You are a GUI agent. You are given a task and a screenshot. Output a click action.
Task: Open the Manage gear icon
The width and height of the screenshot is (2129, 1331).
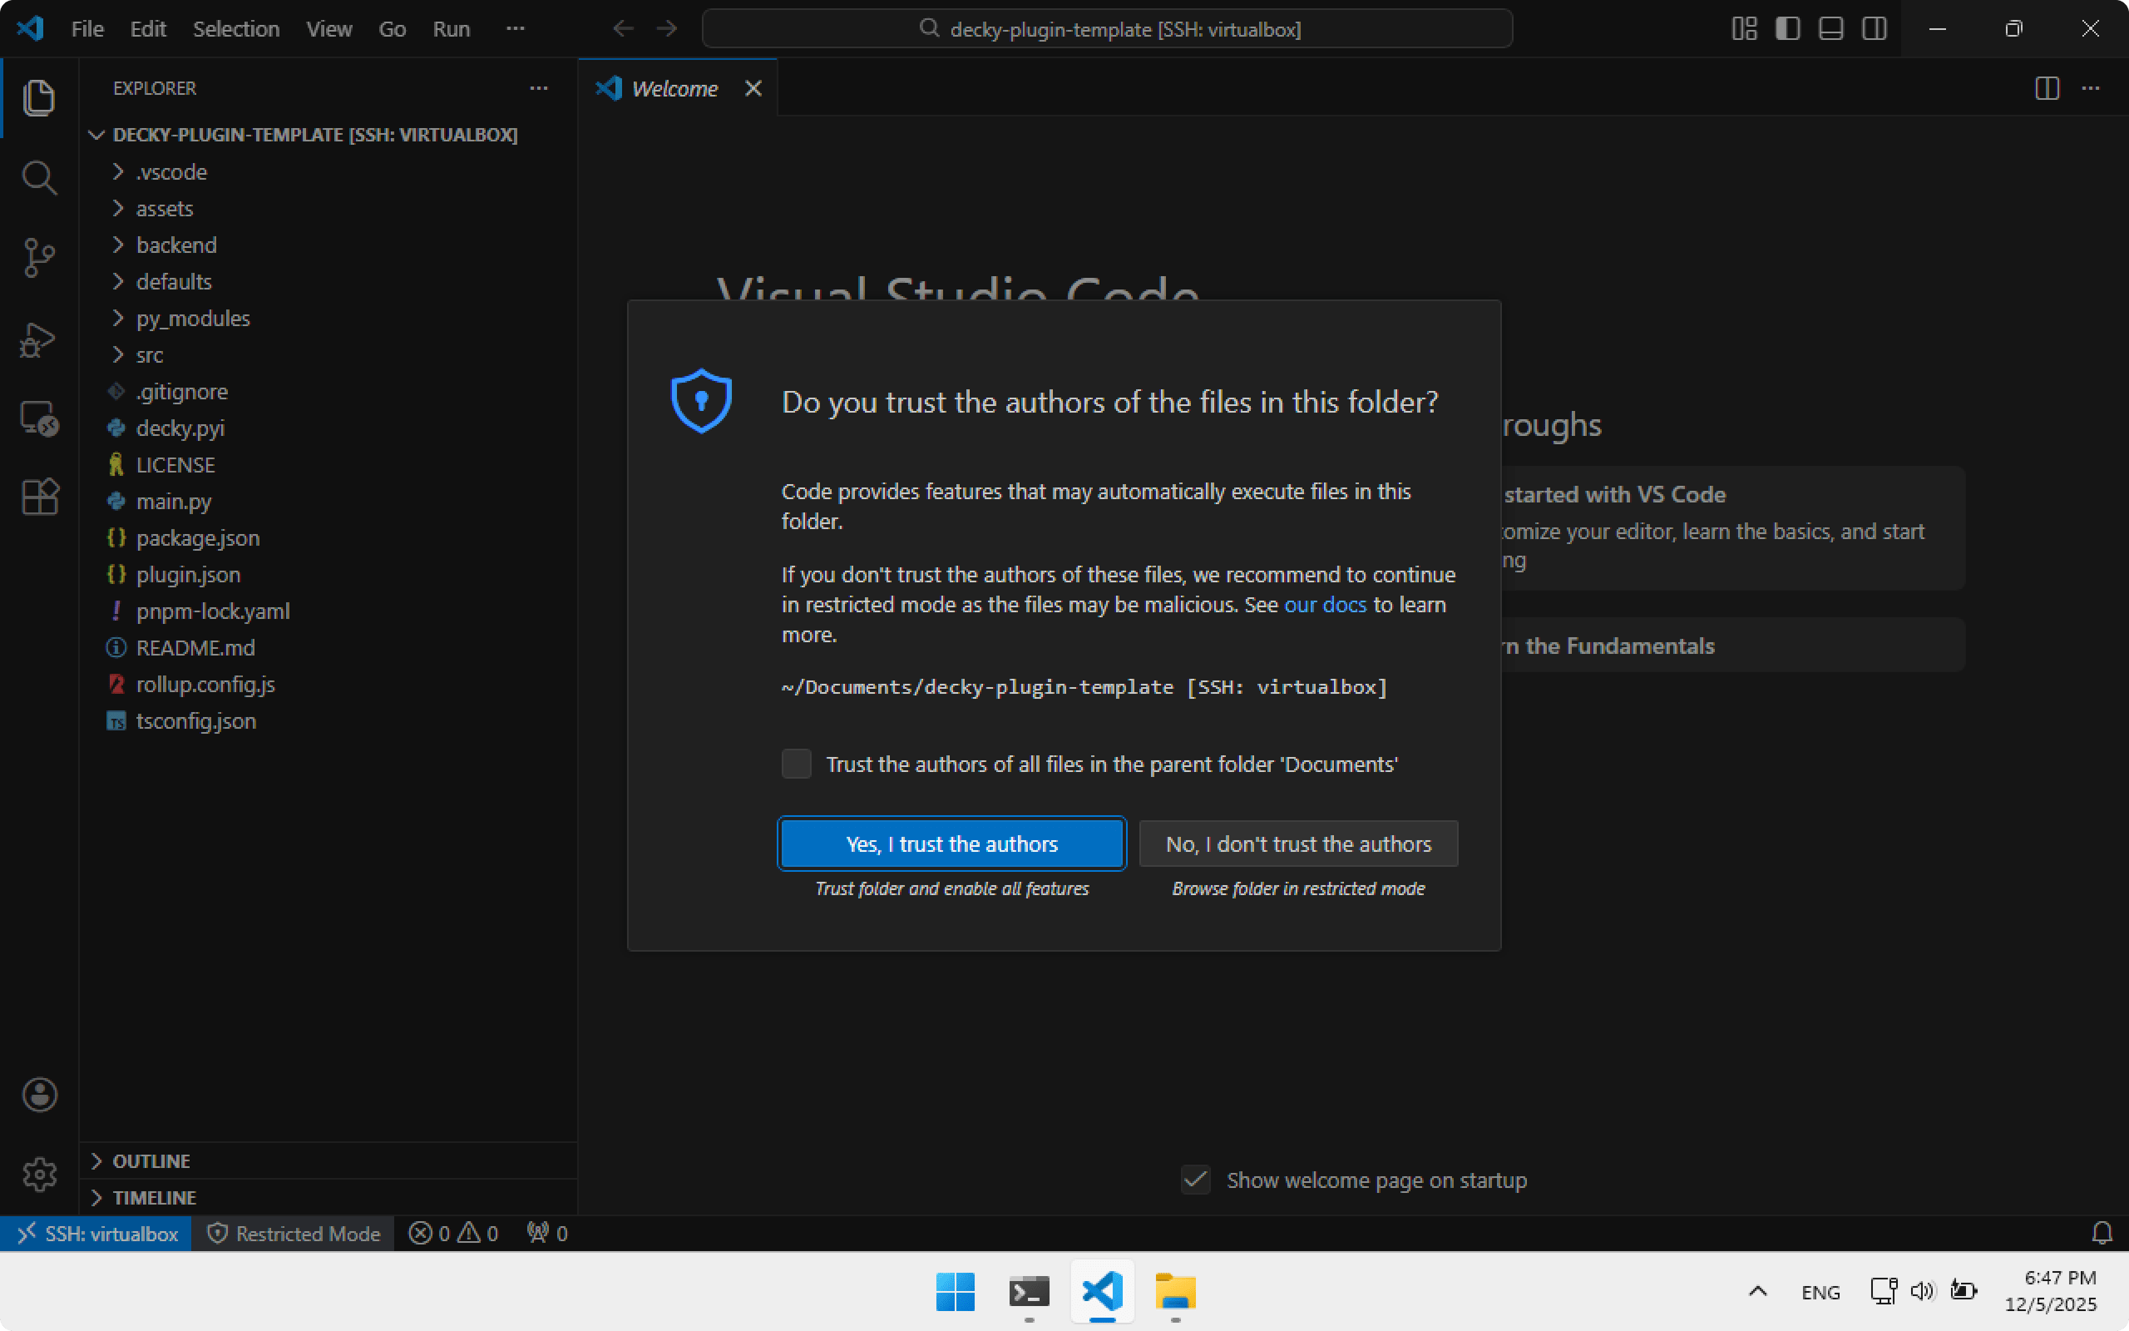point(39,1175)
